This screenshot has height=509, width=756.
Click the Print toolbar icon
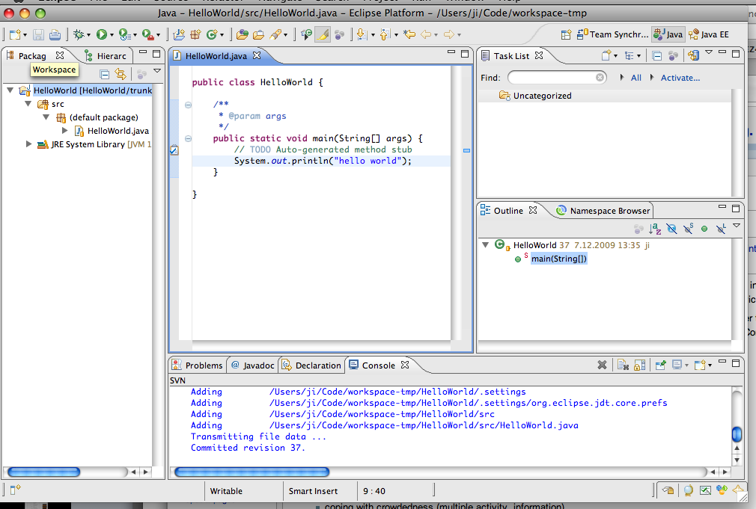[x=55, y=34]
